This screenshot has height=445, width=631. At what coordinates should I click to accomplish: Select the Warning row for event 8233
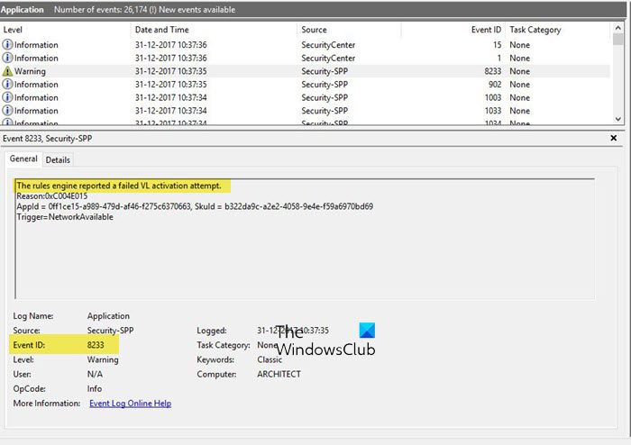click(x=305, y=71)
